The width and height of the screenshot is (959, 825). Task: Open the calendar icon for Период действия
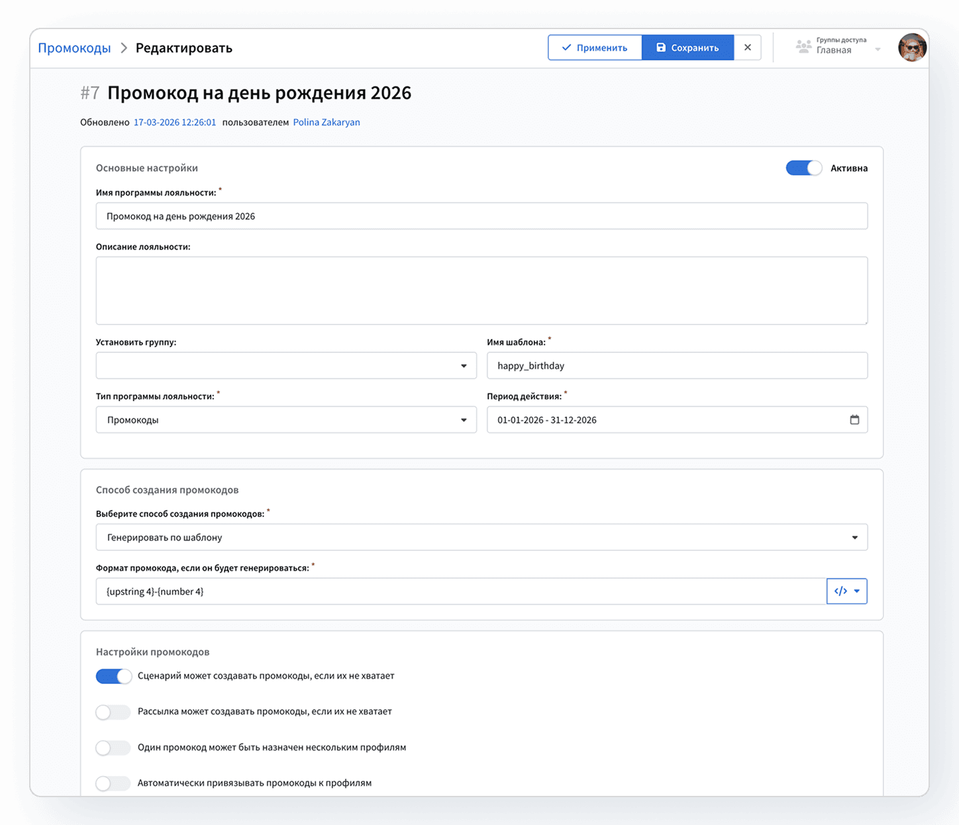[x=854, y=419]
